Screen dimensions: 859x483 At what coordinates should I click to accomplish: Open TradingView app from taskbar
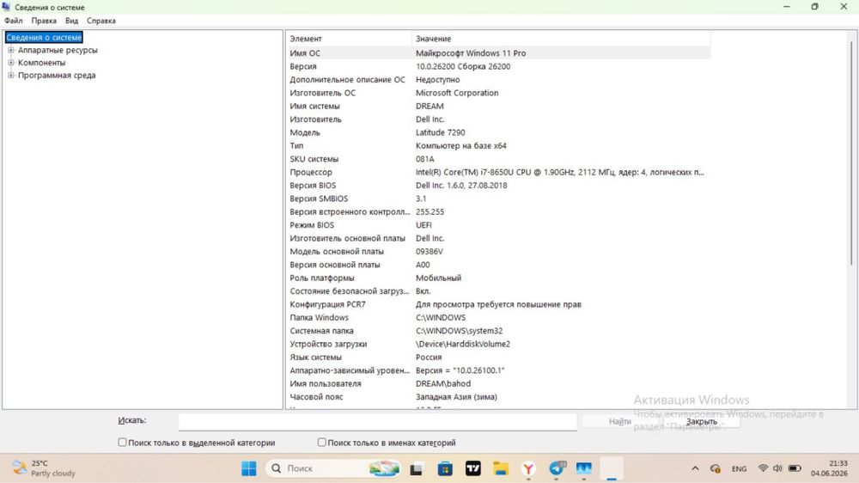[472, 468]
